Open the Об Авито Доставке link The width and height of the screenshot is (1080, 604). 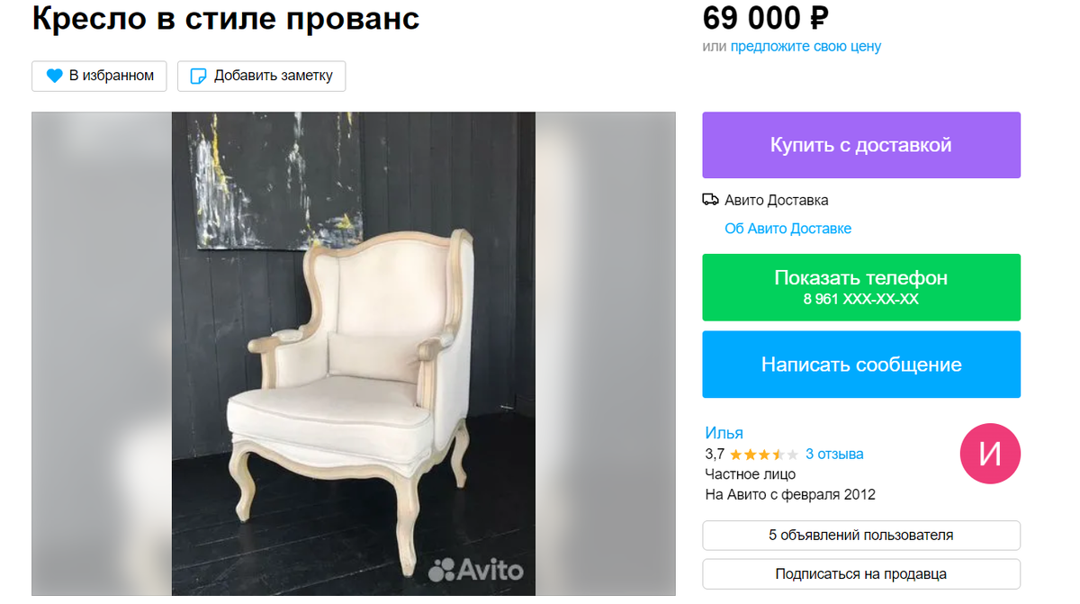787,229
